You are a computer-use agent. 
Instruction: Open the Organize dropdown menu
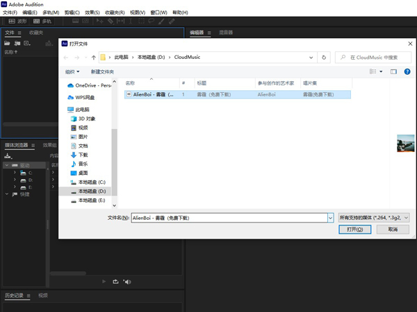pos(72,71)
